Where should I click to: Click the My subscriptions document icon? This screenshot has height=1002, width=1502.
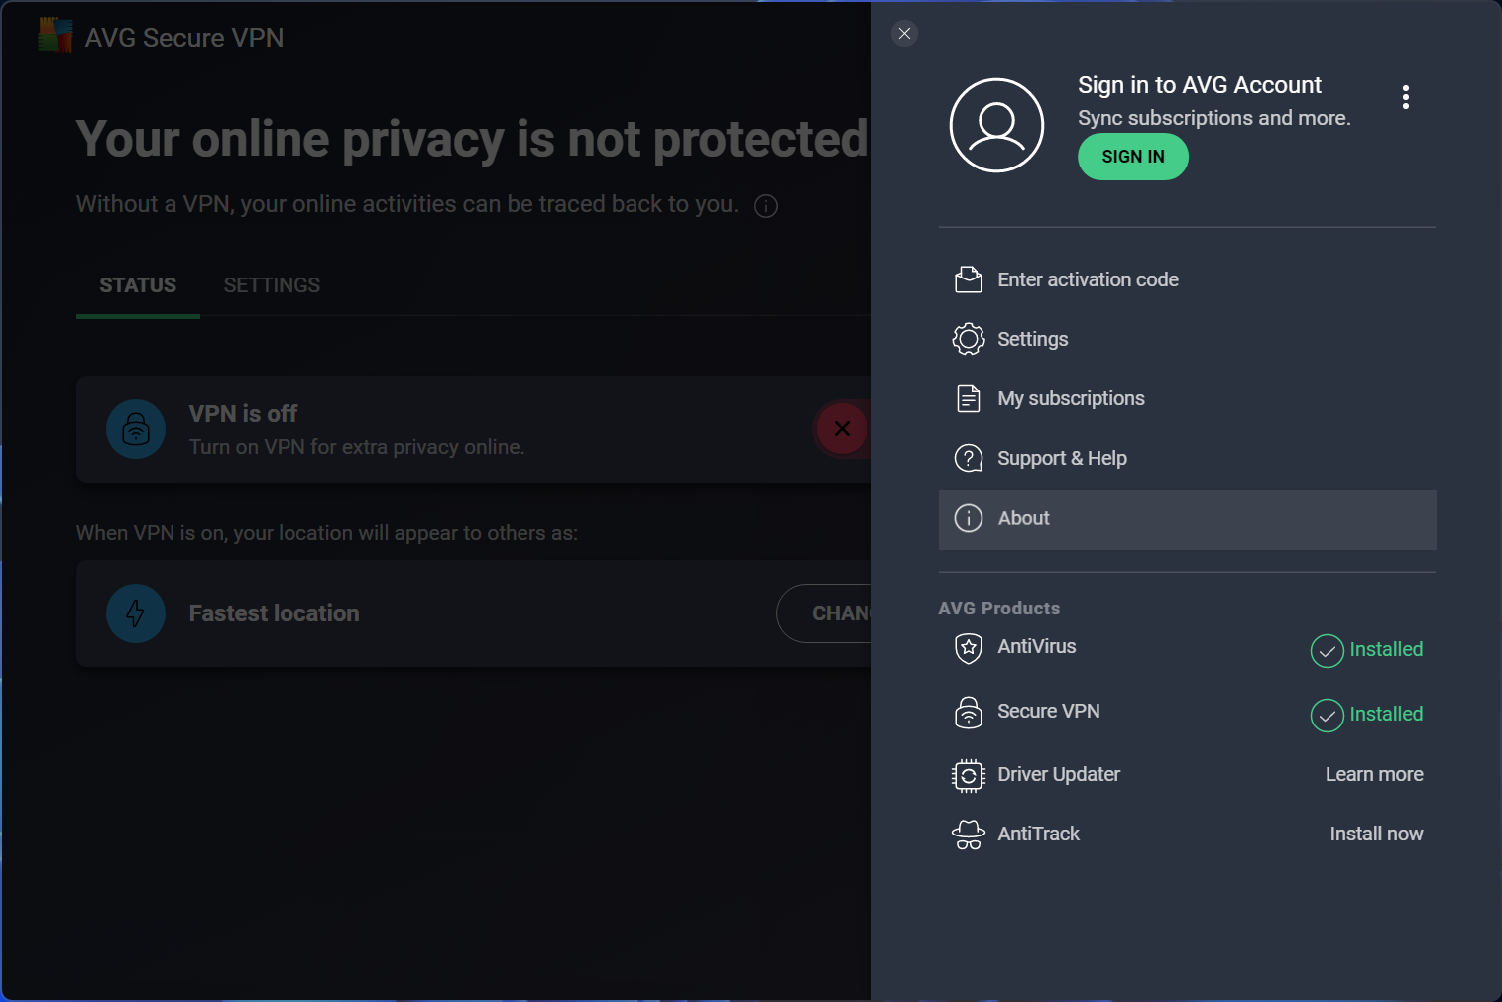click(969, 398)
